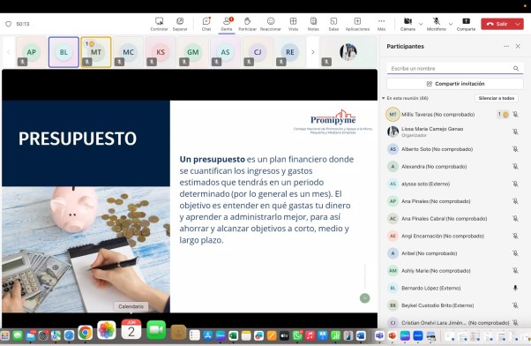Select the CJ participant tile
This screenshot has height=346, width=531.
[x=258, y=52]
